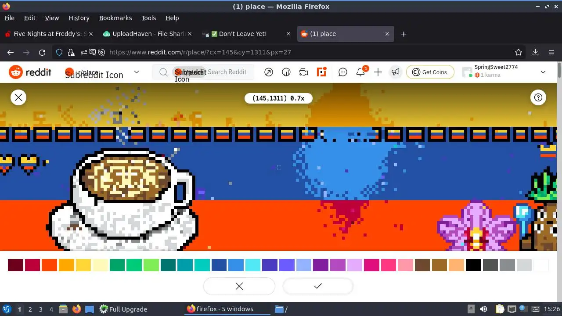The image size is (562, 316).
Task: Open the Help menu
Action: pyautogui.click(x=172, y=18)
